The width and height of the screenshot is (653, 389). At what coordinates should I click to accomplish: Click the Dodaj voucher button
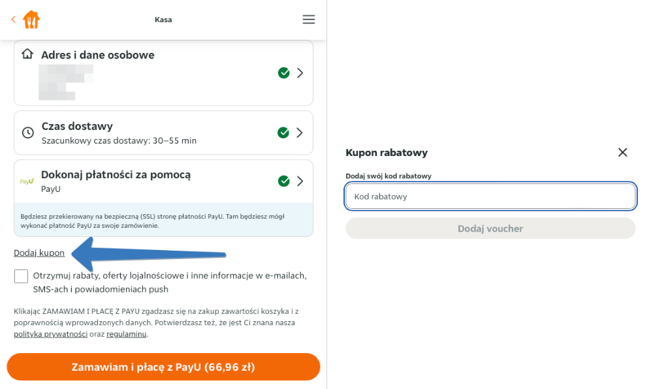click(x=490, y=228)
